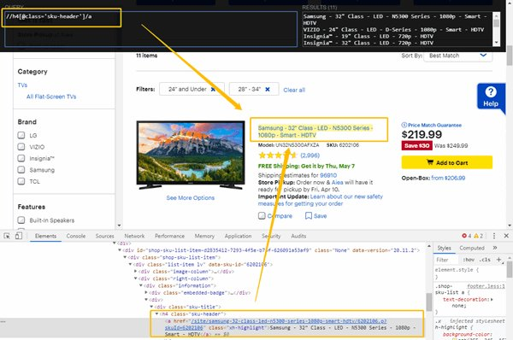Screen dimensions: 513x340
Task: Click the yellow warning count icon
Action: coord(476,236)
